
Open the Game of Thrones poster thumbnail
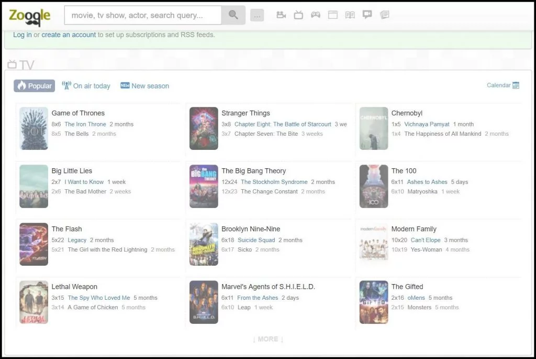coord(34,128)
